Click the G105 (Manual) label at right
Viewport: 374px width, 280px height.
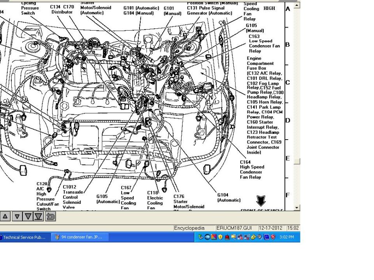coord(255,28)
